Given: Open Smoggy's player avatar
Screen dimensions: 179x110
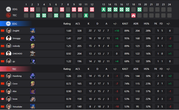Looking at the screenshot, I should (9, 38).
